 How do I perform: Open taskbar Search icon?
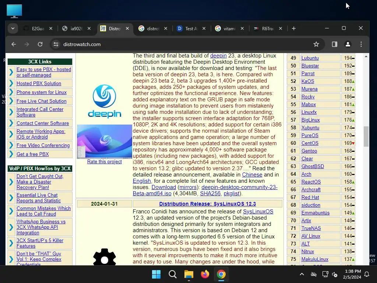point(173,274)
